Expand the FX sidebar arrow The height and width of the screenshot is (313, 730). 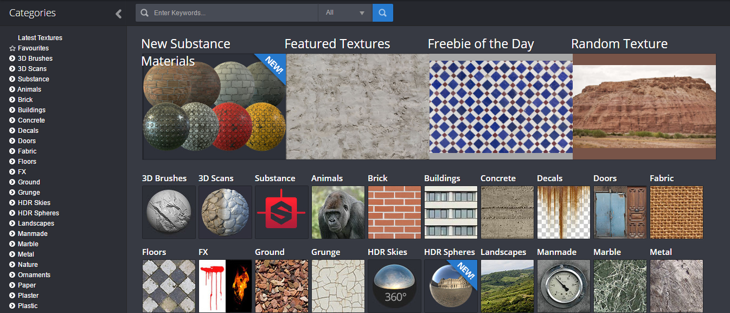[12, 172]
